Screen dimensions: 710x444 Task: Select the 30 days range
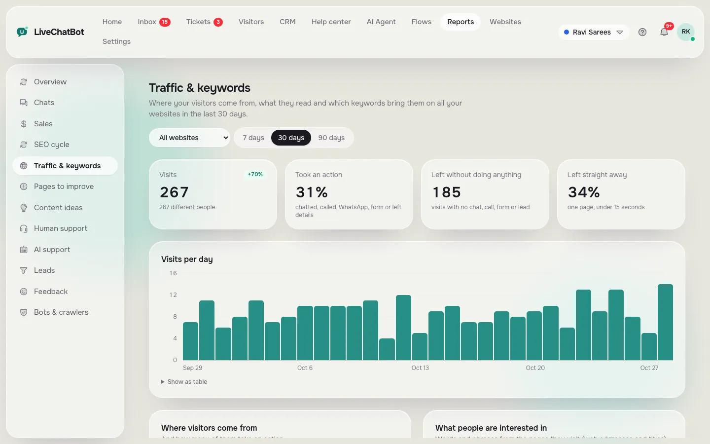(x=291, y=138)
